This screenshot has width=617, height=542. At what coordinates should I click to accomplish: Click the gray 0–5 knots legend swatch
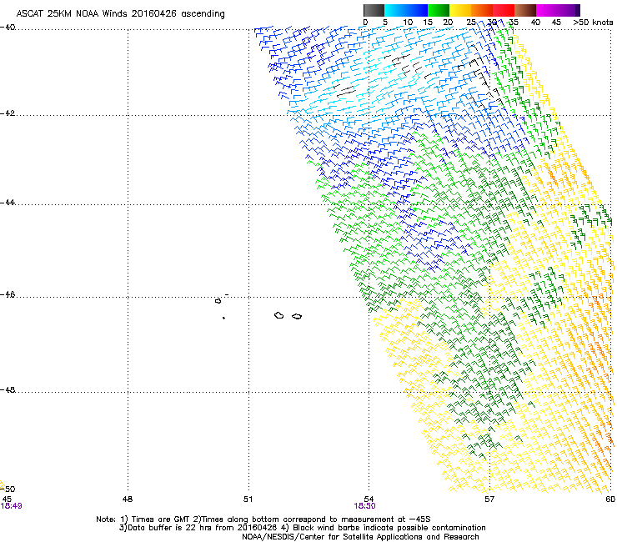[x=374, y=10]
